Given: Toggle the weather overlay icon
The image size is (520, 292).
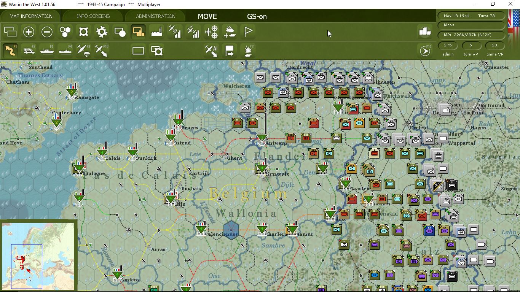Looking at the screenshot, I should 230,32.
